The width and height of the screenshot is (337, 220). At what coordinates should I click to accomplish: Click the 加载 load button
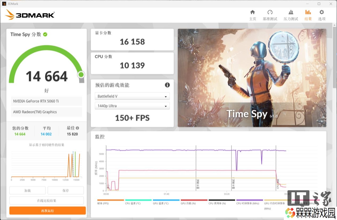[x=27, y=190]
